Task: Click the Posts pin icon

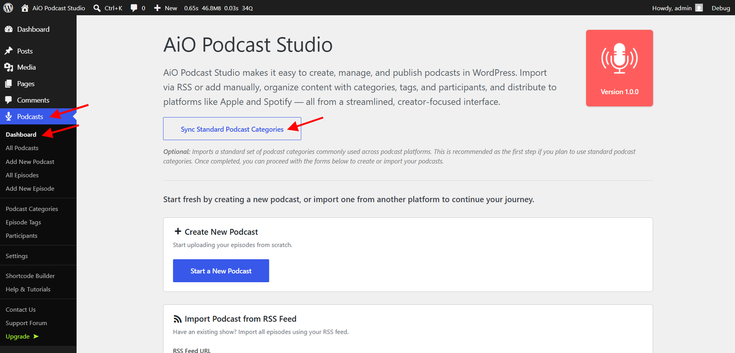Action: click(9, 51)
